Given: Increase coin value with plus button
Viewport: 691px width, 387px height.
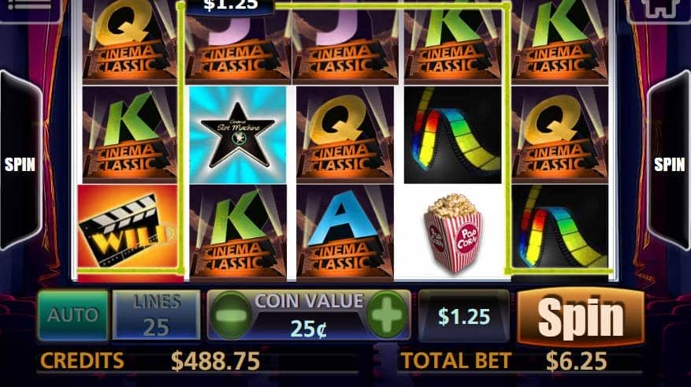Looking at the screenshot, I should (387, 314).
